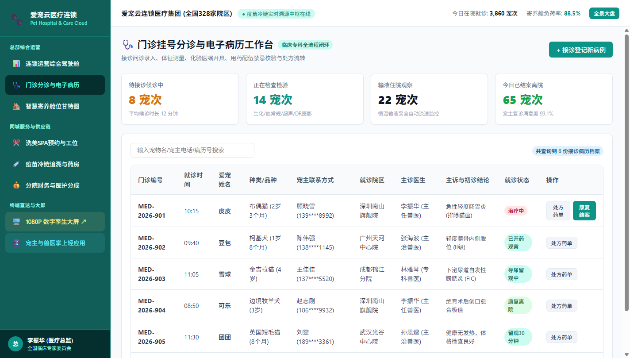Click the 留观30分钟 status badge
This screenshot has height=358, width=630.
[x=518, y=337]
